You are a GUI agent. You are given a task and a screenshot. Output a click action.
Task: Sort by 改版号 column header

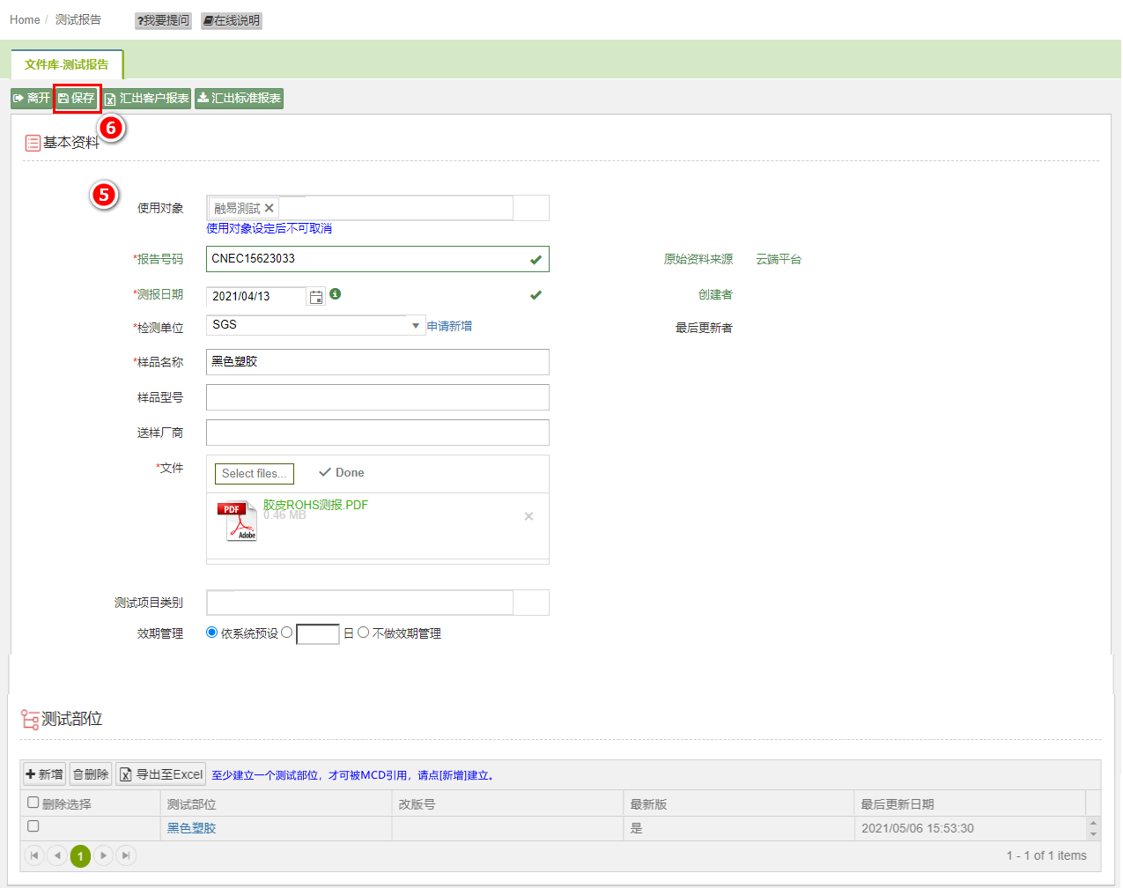[417, 804]
